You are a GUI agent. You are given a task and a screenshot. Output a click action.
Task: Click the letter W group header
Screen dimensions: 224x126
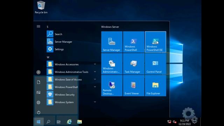(48, 57)
